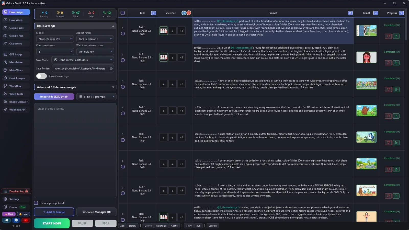Tick the select-all checkbox in table header
Image resolution: width=409 pixels, height=230 pixels.
pos(123,13)
